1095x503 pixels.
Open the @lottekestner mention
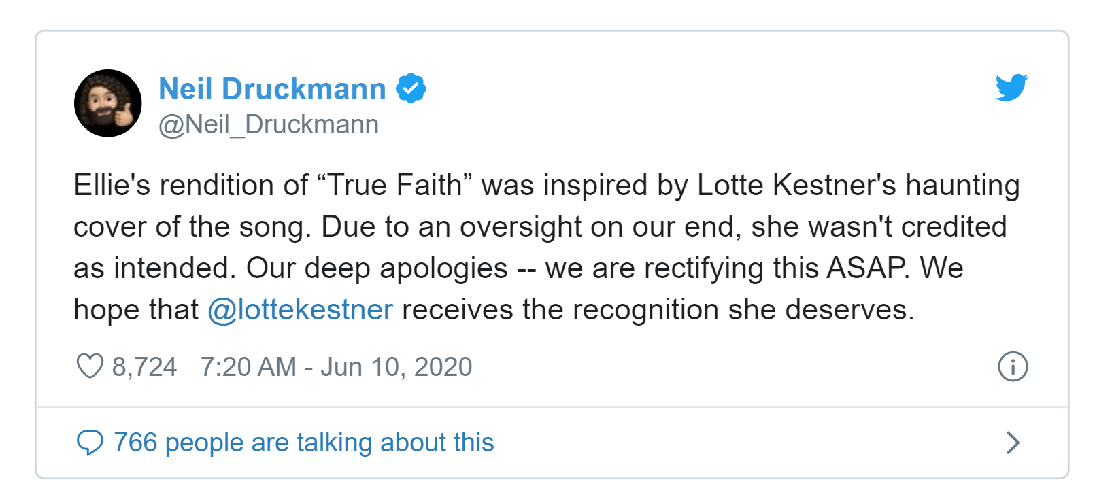click(300, 310)
